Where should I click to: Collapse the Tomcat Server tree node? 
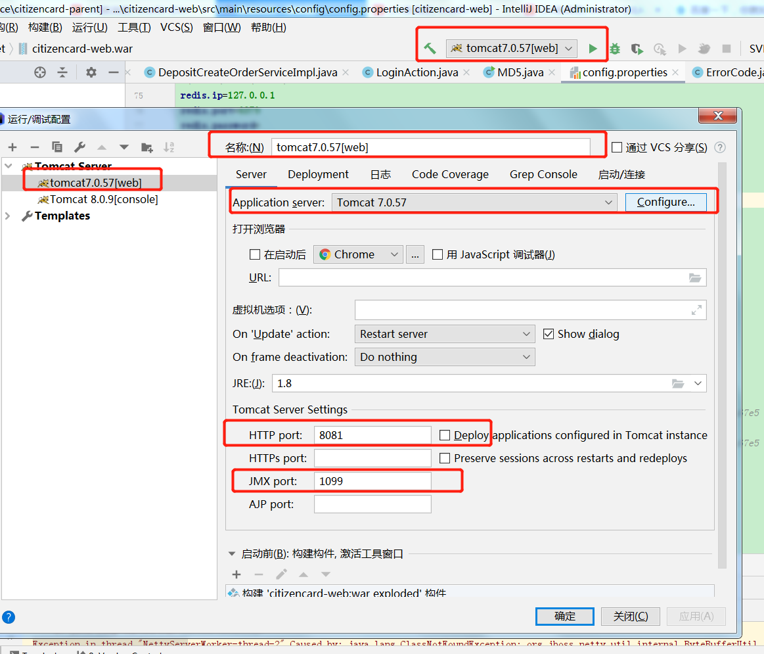9,166
